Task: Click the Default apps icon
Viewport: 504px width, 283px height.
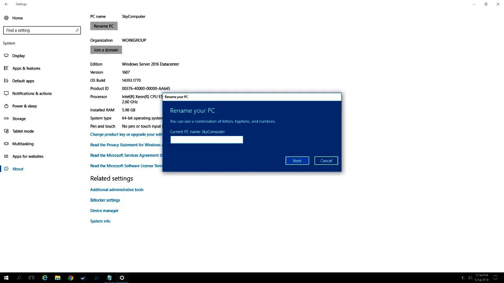Action: pyautogui.click(x=6, y=81)
